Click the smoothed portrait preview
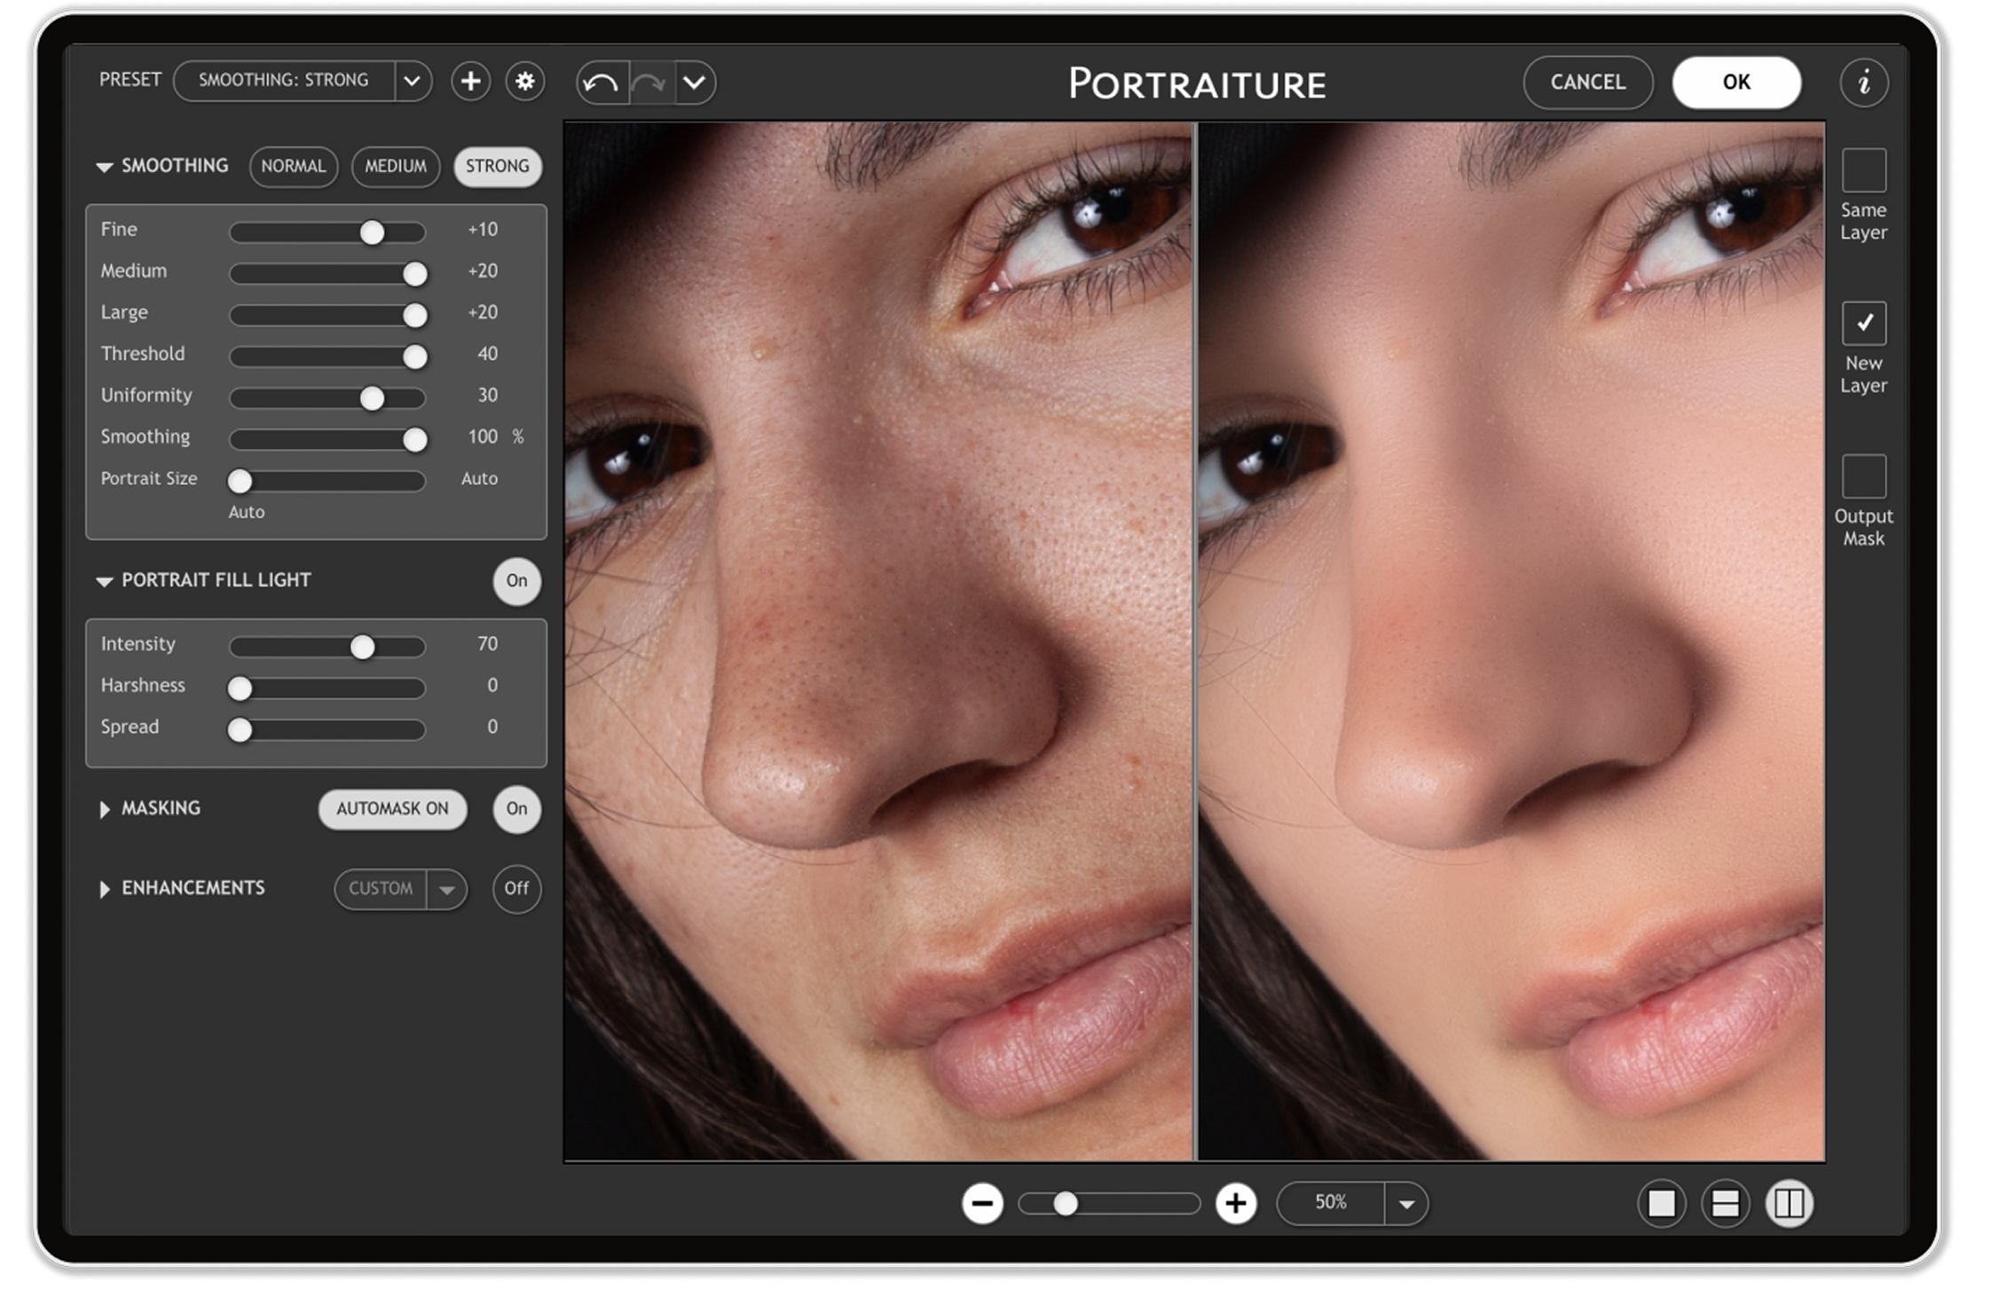Screen dimensions: 1991x1290 [x=1512, y=641]
